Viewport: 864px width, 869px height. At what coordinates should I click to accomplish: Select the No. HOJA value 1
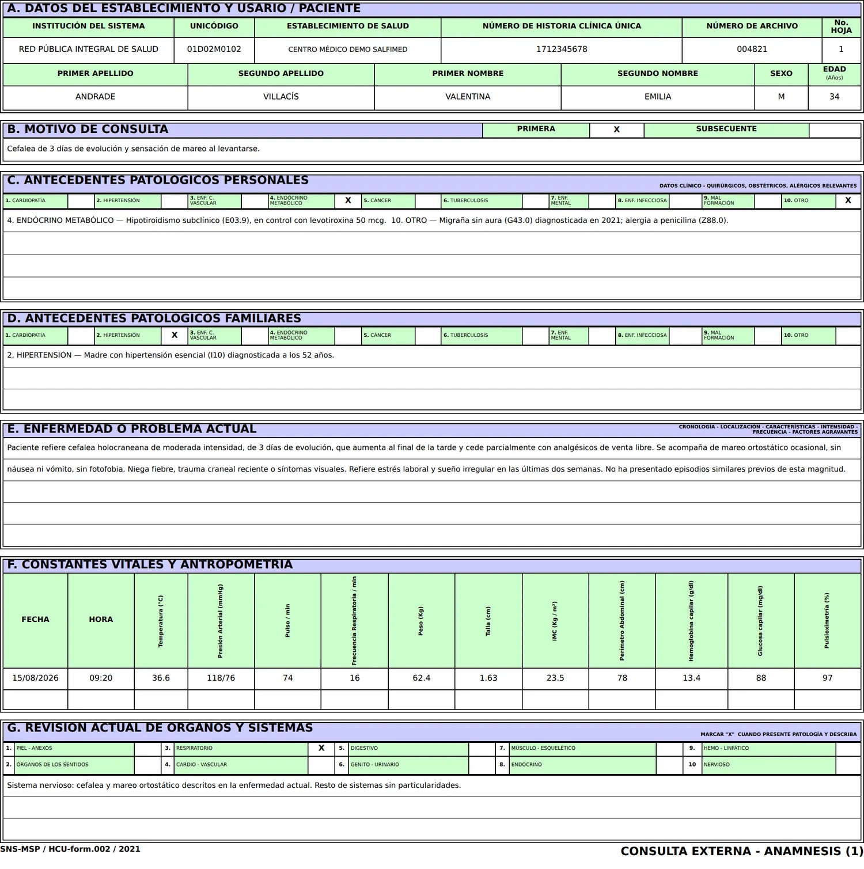(x=842, y=50)
